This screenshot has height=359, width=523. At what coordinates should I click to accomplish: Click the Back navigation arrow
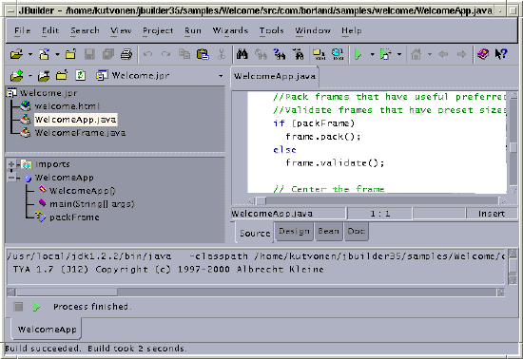click(443, 54)
